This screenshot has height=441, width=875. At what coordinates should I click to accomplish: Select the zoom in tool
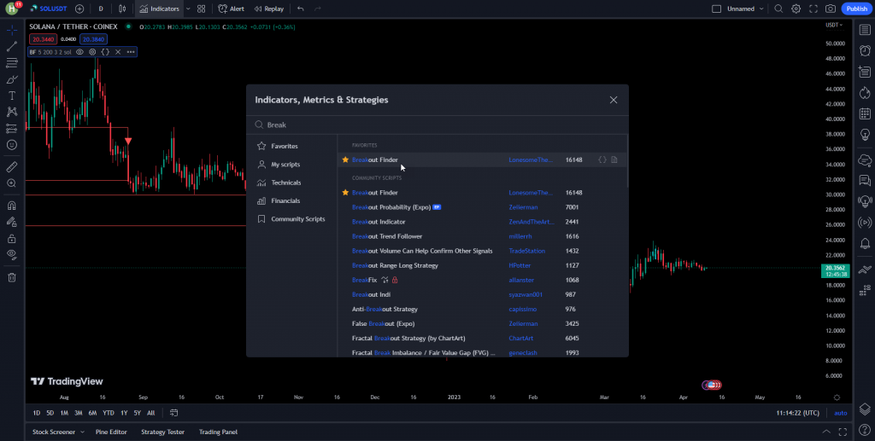pos(12,183)
